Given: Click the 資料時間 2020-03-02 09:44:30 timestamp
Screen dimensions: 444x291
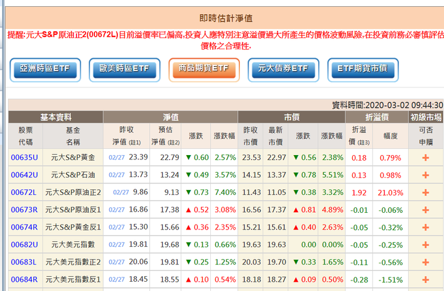Looking at the screenshot, I should click(x=387, y=105).
